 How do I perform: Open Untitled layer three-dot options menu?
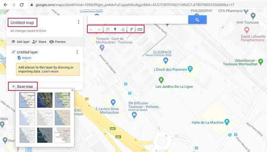[x=77, y=52]
